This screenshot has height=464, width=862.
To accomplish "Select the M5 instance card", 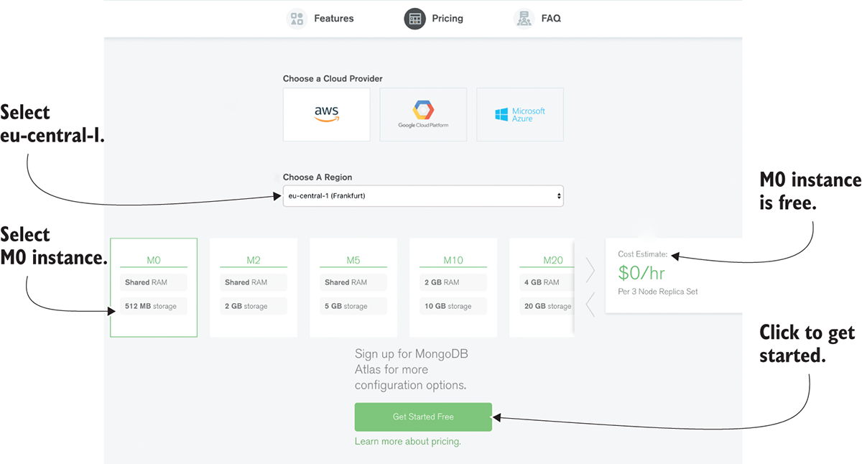I will 353,287.
